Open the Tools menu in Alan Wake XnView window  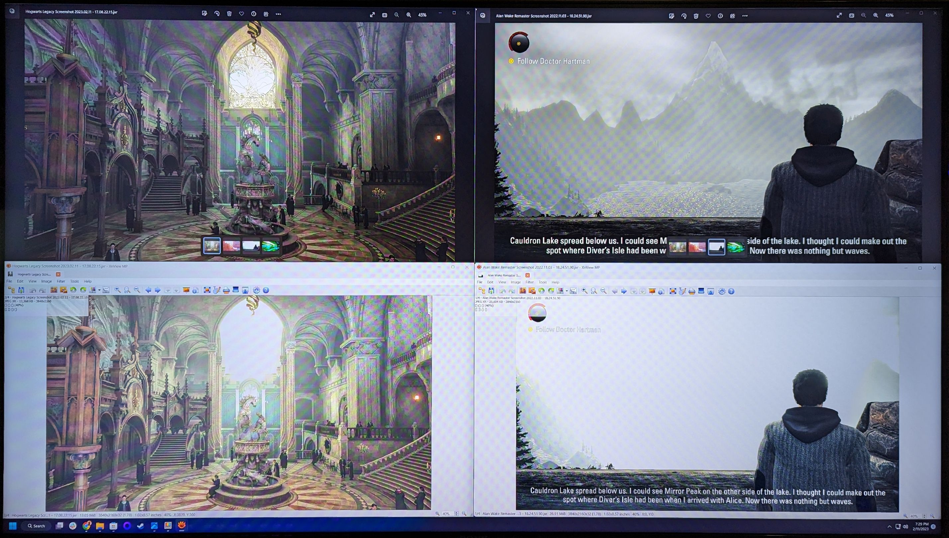click(x=542, y=282)
